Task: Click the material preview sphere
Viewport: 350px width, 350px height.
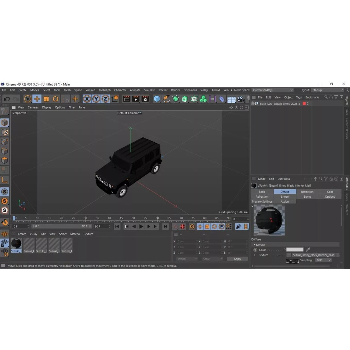Action: (269, 220)
